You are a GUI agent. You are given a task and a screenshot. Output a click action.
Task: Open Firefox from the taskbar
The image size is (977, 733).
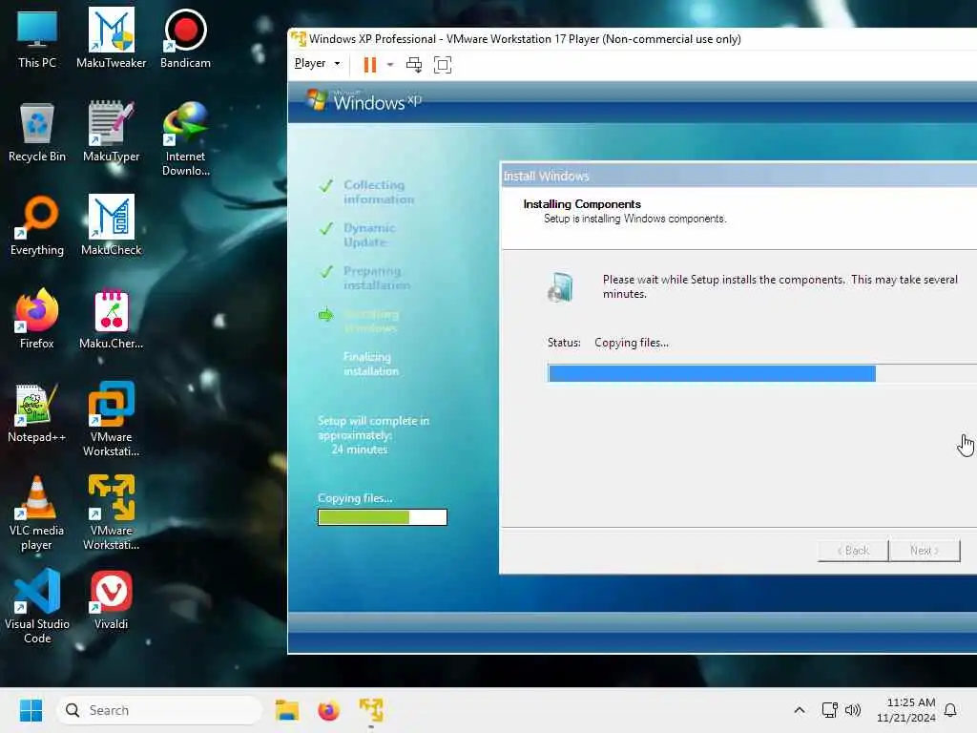click(328, 710)
